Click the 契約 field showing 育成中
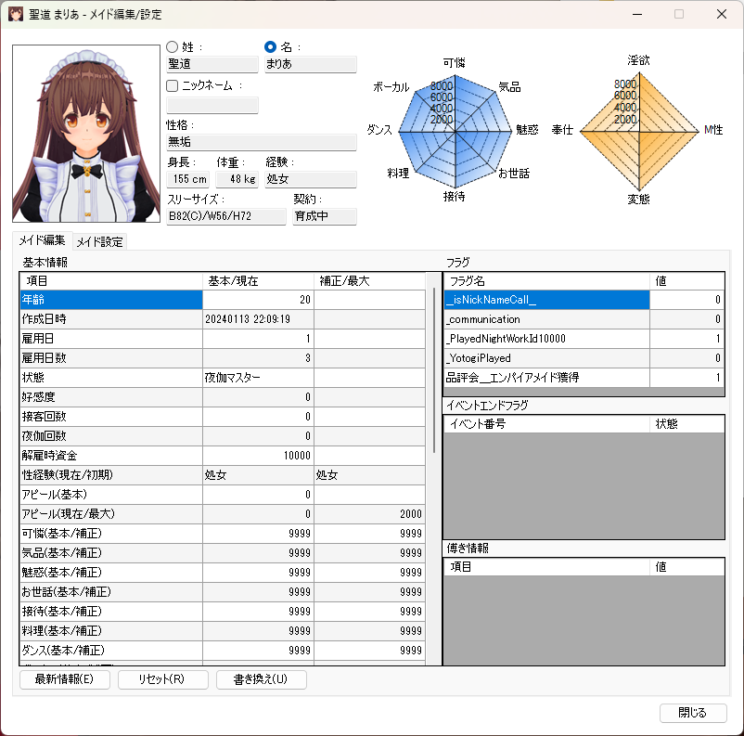Screen dimensions: 744x736 (324, 216)
